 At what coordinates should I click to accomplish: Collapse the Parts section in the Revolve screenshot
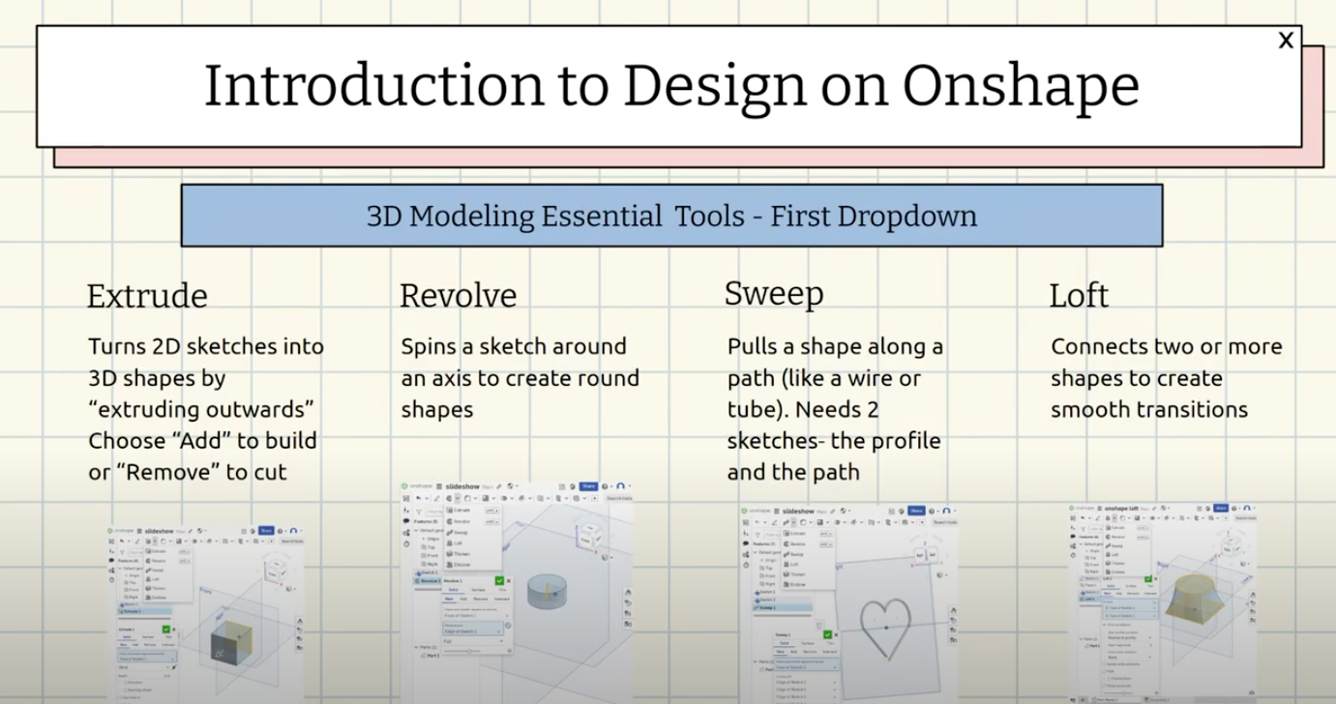pos(416,647)
